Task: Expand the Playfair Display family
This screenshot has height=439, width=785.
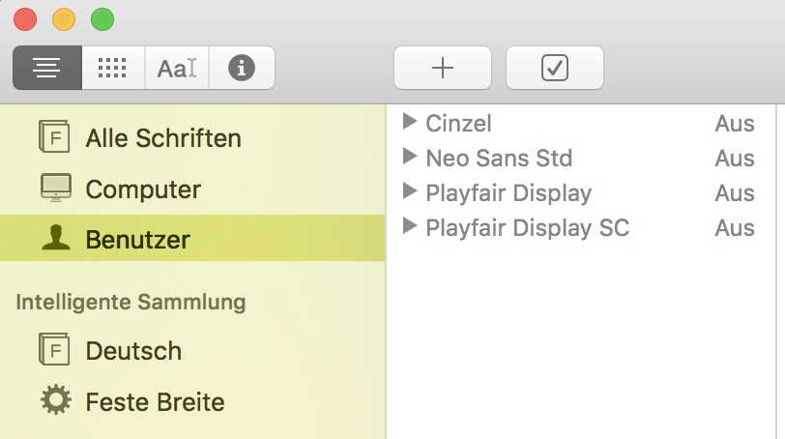Action: pyautogui.click(x=410, y=191)
